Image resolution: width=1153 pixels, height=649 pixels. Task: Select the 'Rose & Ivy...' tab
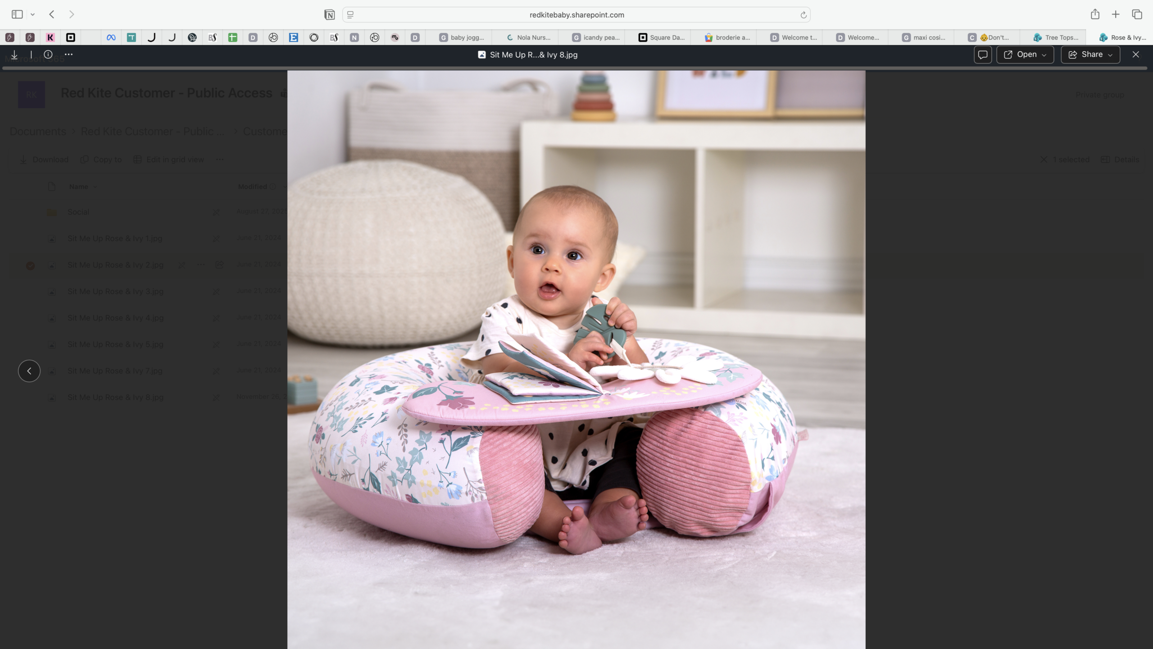click(x=1119, y=37)
